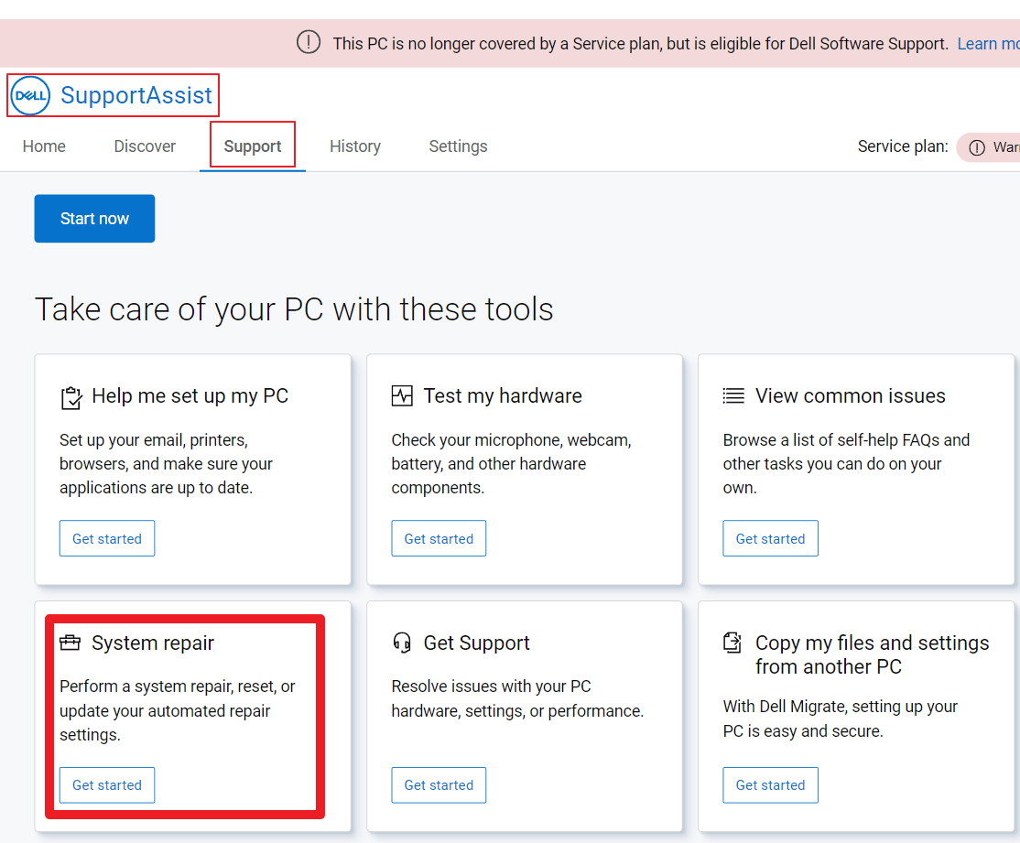Switch to the Discover tab
Image resolution: width=1020 pixels, height=843 pixels.
click(145, 146)
